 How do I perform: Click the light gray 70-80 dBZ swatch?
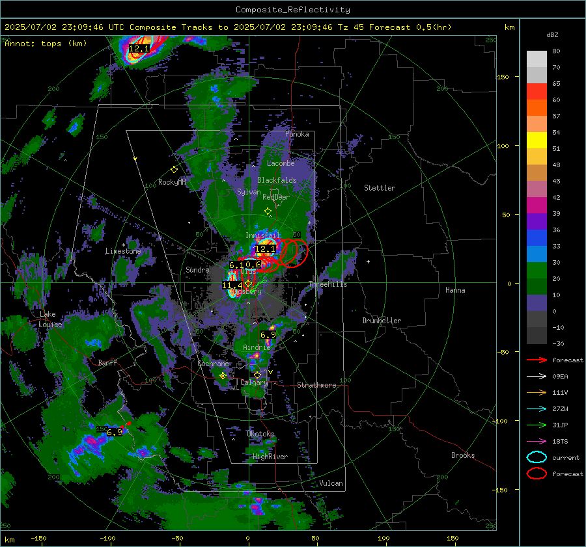click(537, 59)
